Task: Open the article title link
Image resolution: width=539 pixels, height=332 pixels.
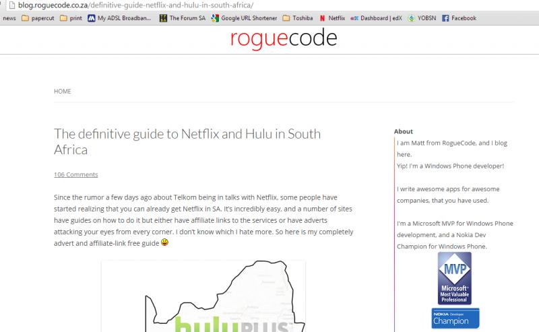Action: coord(187,141)
